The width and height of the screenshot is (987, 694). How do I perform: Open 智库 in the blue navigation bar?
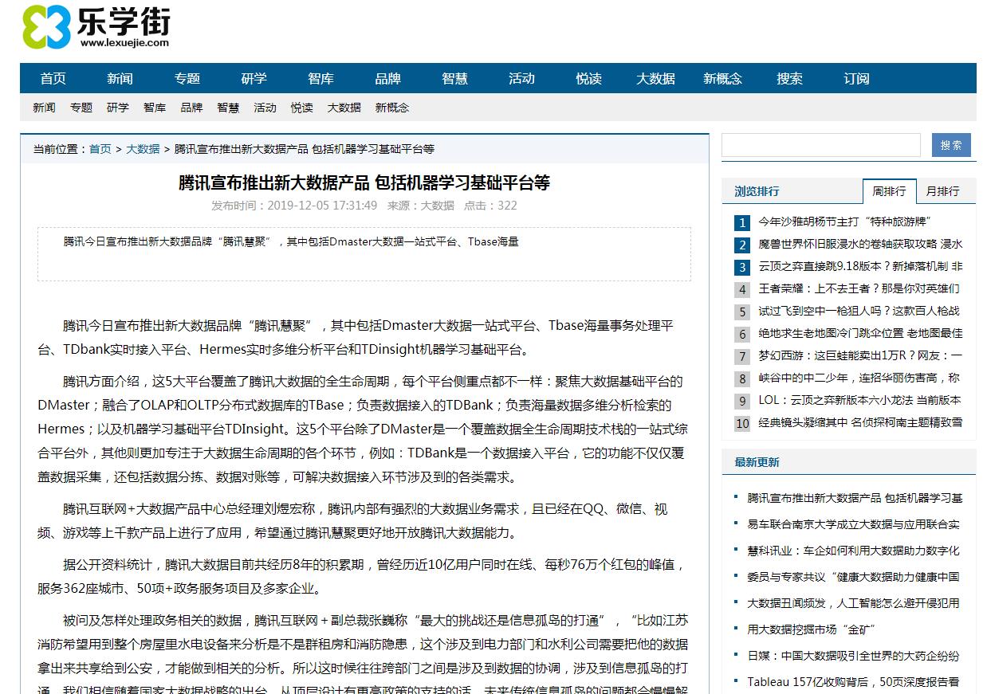[x=321, y=79]
